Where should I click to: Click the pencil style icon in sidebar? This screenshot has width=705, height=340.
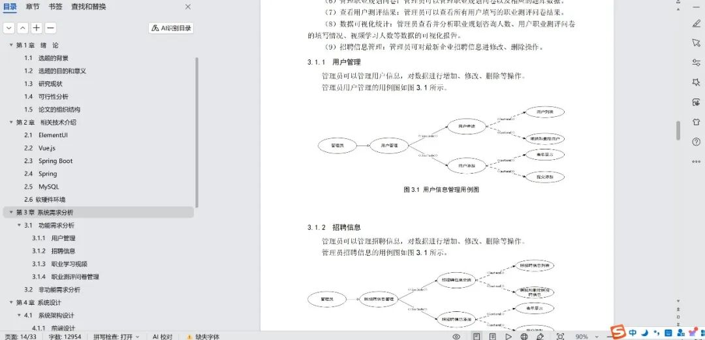(696, 23)
